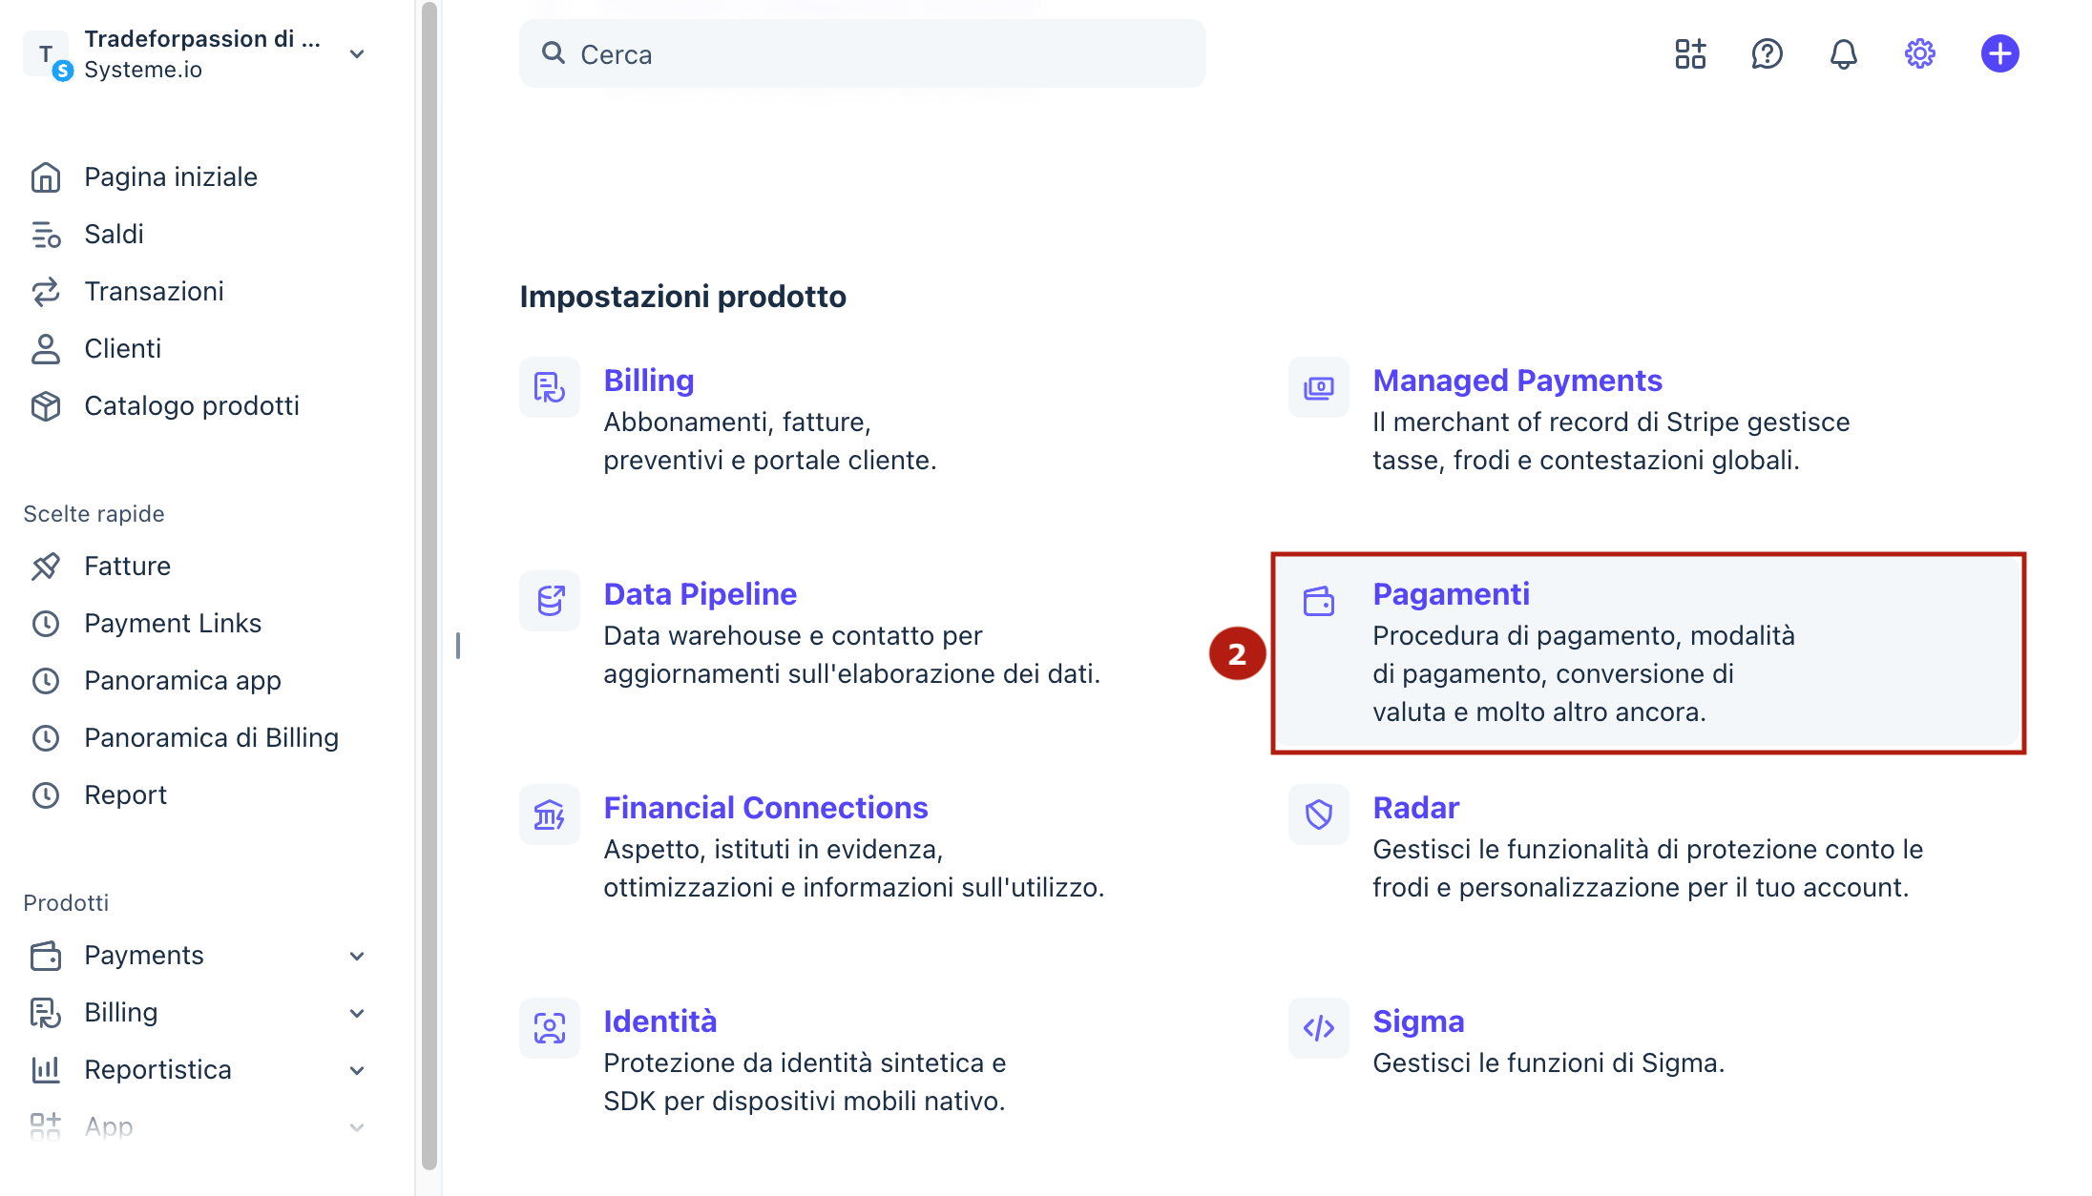Click the blue plus create button
The image size is (2092, 1196).
click(x=1999, y=53)
